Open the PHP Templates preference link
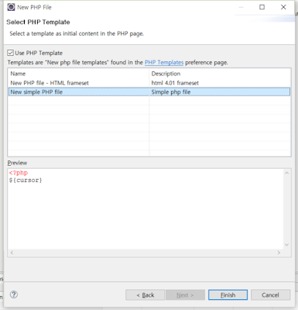This screenshot has width=298, height=310. [164, 63]
